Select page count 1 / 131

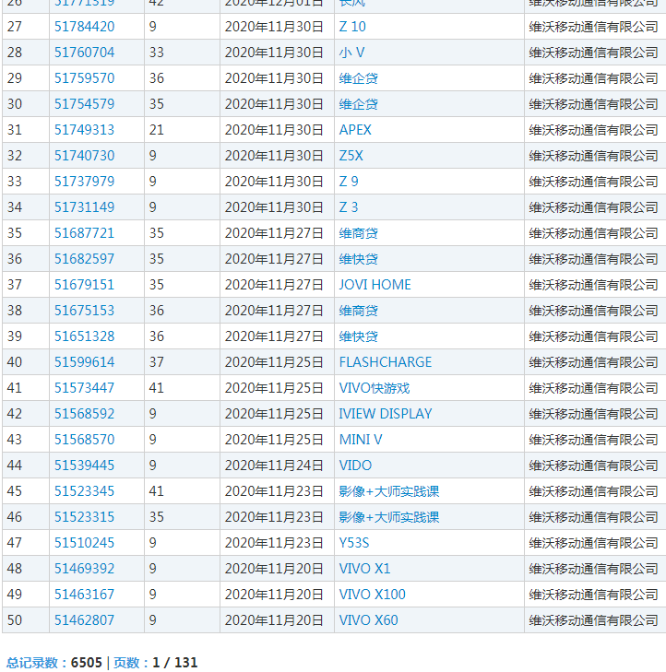[174, 663]
